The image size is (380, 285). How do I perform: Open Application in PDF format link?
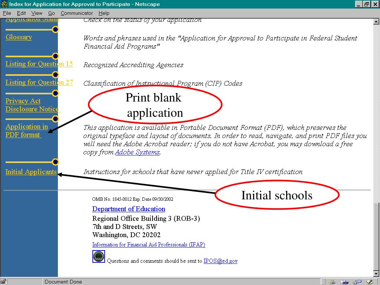26,131
